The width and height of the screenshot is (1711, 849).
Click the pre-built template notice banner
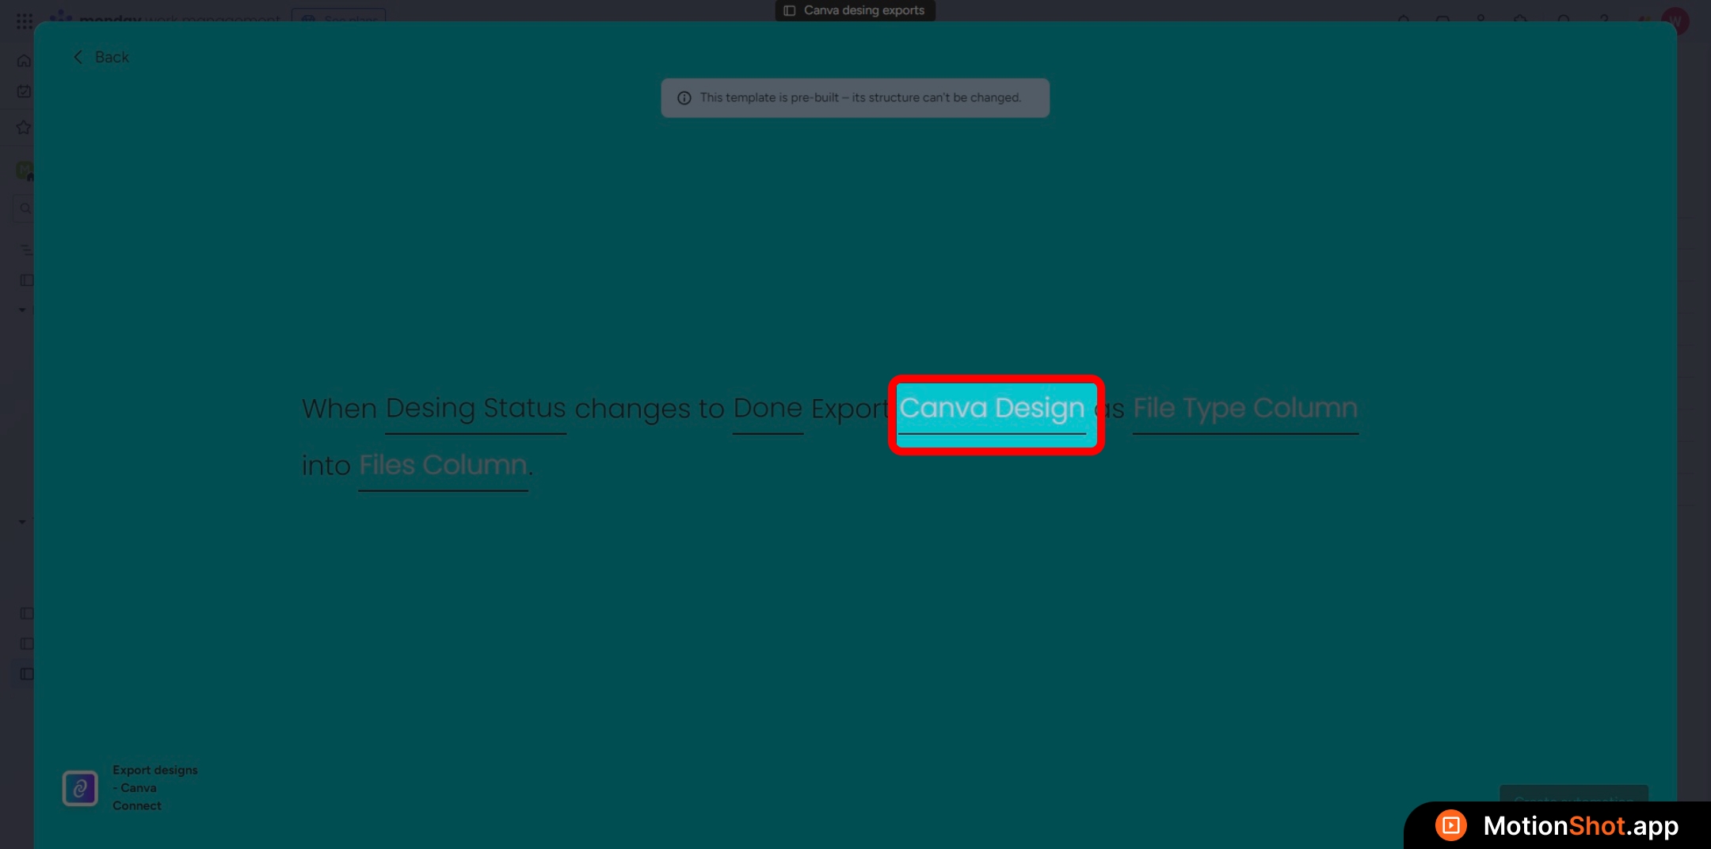point(855,98)
